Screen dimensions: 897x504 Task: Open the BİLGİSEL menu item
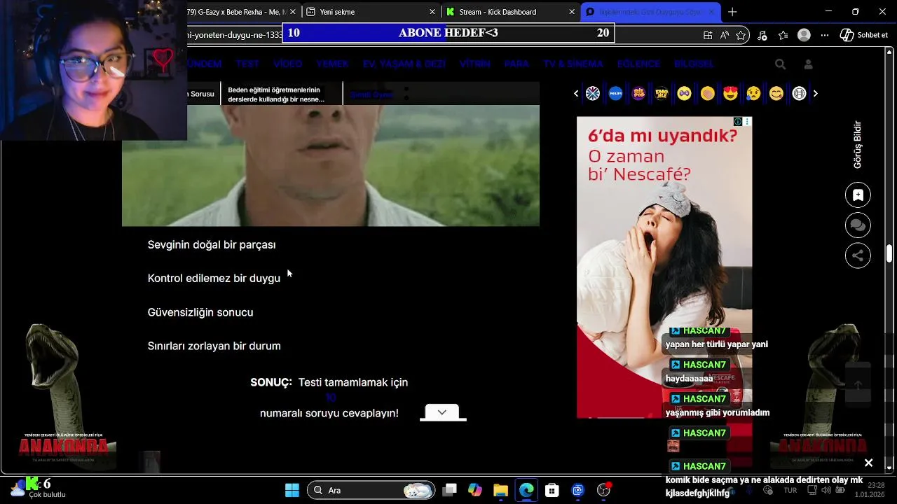694,64
